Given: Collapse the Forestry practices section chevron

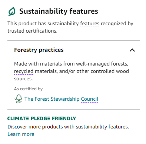Looking at the screenshot, I should 132,50.
